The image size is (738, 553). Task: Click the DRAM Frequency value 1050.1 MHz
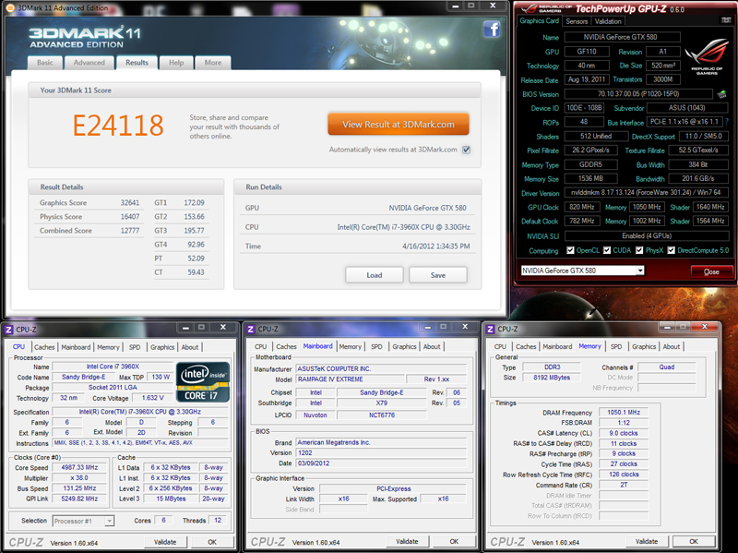624,412
